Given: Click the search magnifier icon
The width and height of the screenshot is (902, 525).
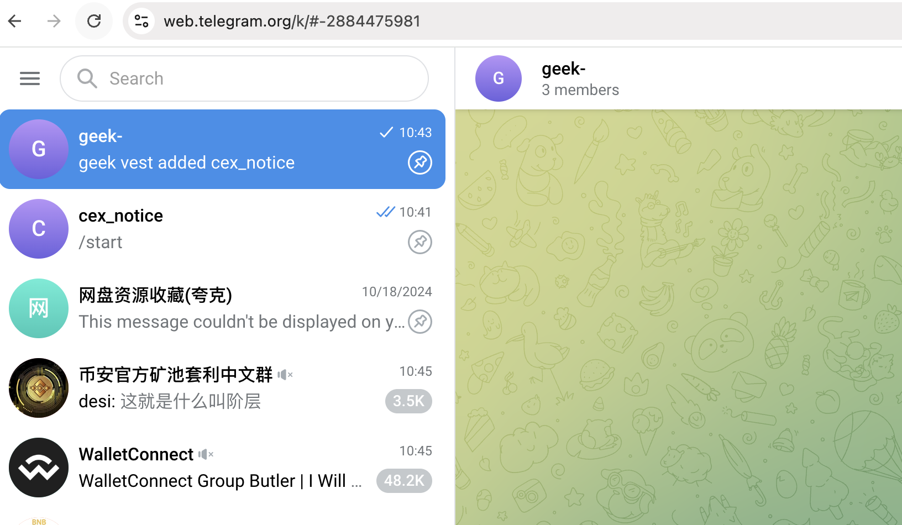Looking at the screenshot, I should click(x=87, y=78).
